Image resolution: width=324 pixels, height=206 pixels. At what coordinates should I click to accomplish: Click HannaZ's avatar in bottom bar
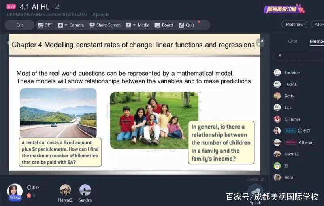[65, 190]
